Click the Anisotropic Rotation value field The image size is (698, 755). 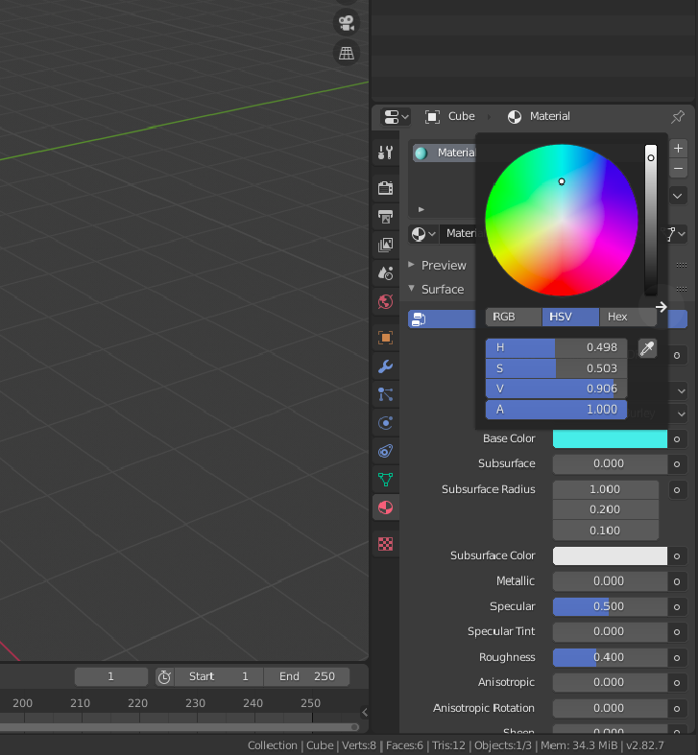(610, 708)
